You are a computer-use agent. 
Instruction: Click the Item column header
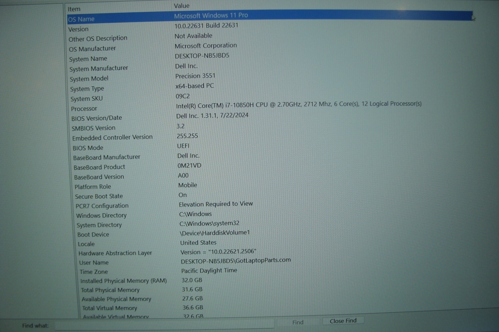(74, 9)
